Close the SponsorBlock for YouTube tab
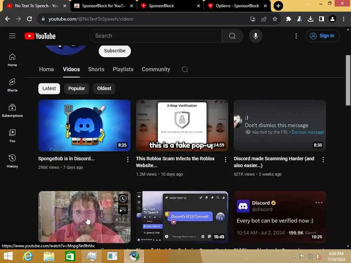Image resolution: width=351 pixels, height=263 pixels. [132, 6]
